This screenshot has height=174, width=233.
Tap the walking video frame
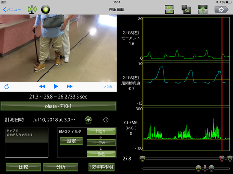pos(58,48)
